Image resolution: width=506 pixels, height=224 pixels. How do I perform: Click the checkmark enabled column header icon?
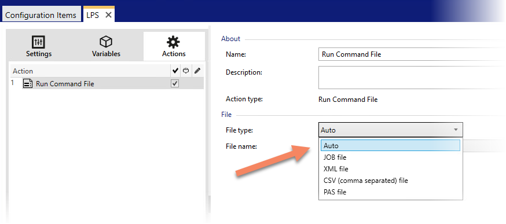coord(175,71)
